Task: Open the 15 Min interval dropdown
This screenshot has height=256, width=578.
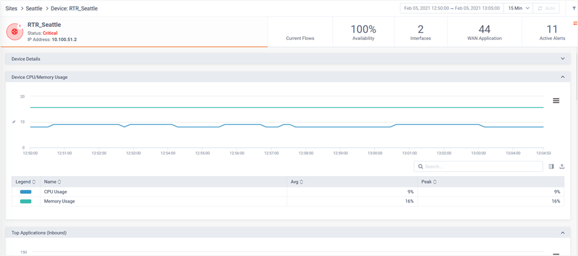Action: point(519,8)
